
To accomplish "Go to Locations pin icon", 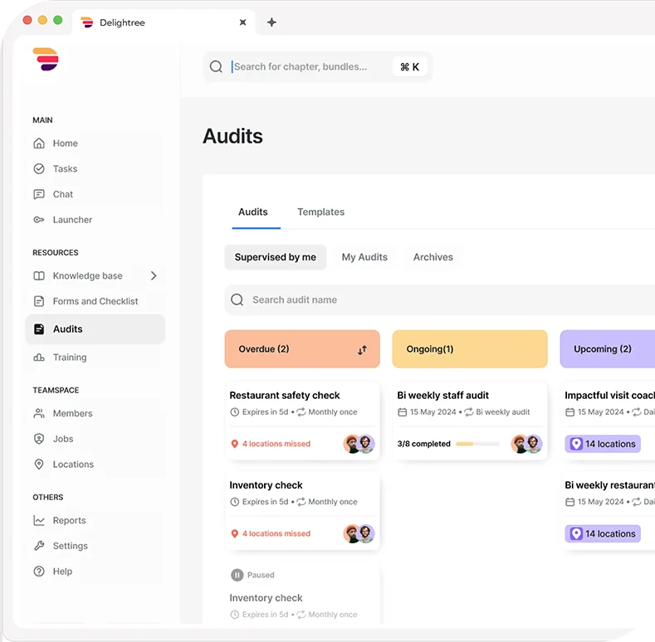I will pyautogui.click(x=39, y=464).
